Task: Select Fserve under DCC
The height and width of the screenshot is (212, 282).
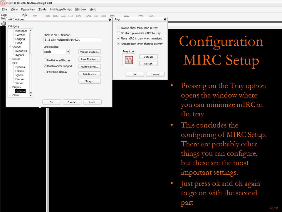Action: (x=19, y=79)
